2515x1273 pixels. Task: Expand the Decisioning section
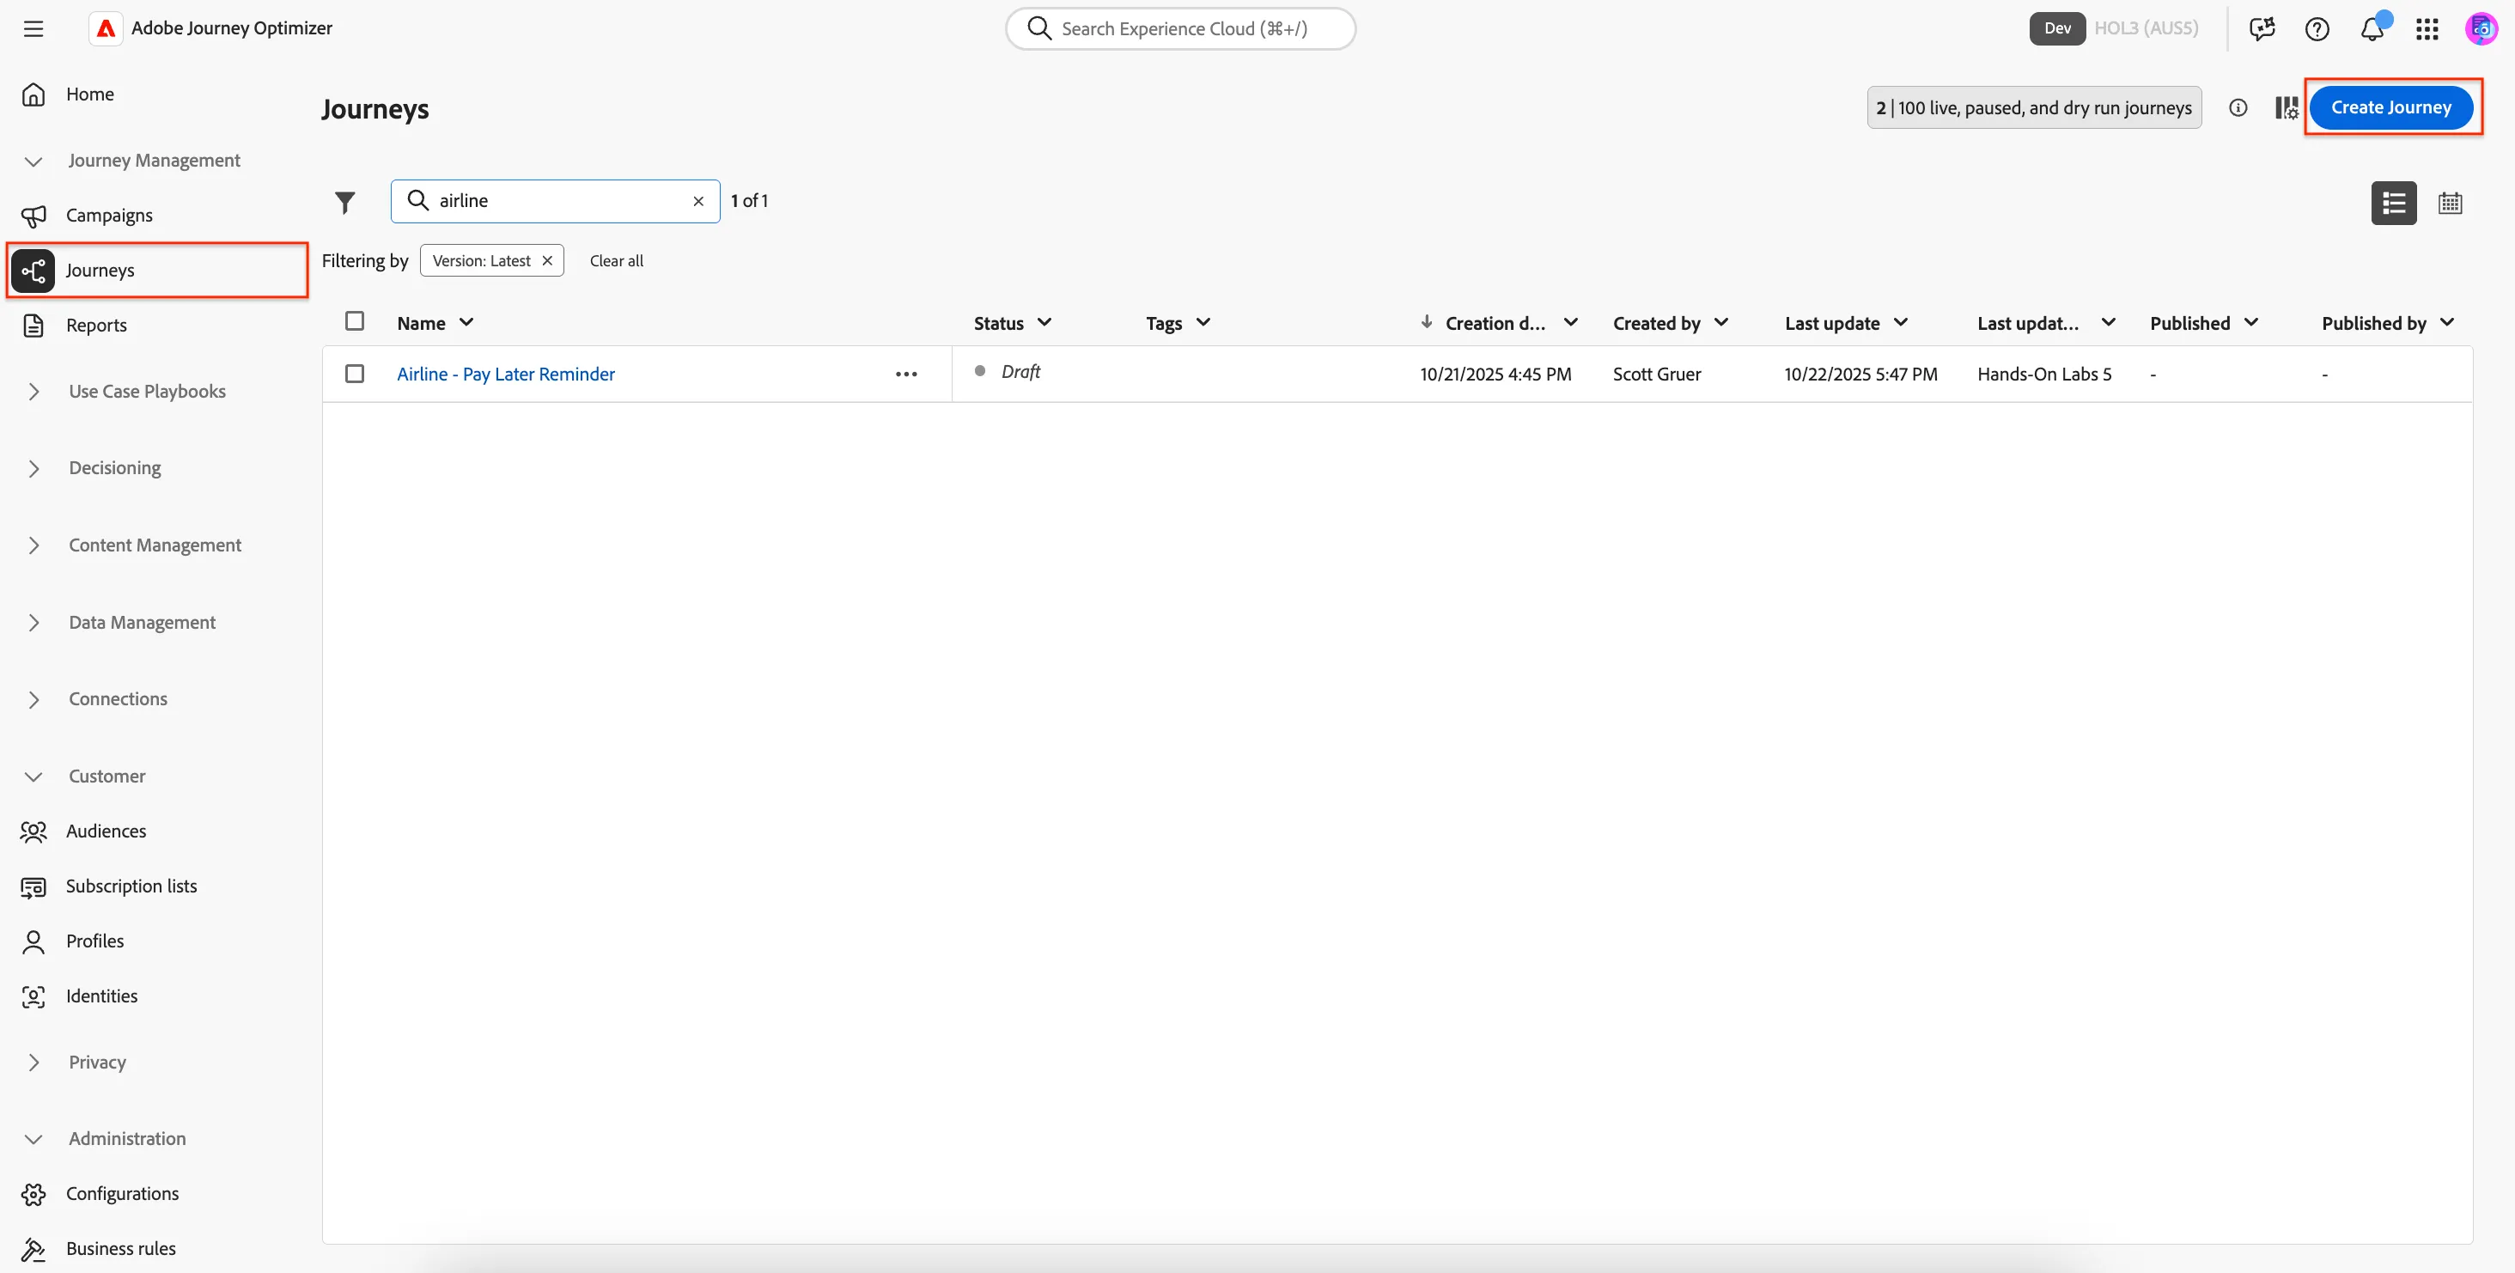(x=33, y=469)
